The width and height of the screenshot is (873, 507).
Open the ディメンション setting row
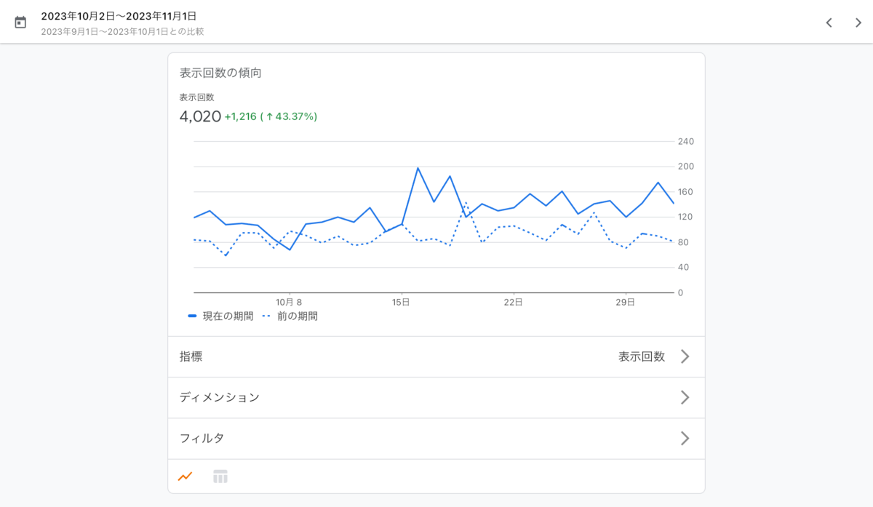pos(436,397)
